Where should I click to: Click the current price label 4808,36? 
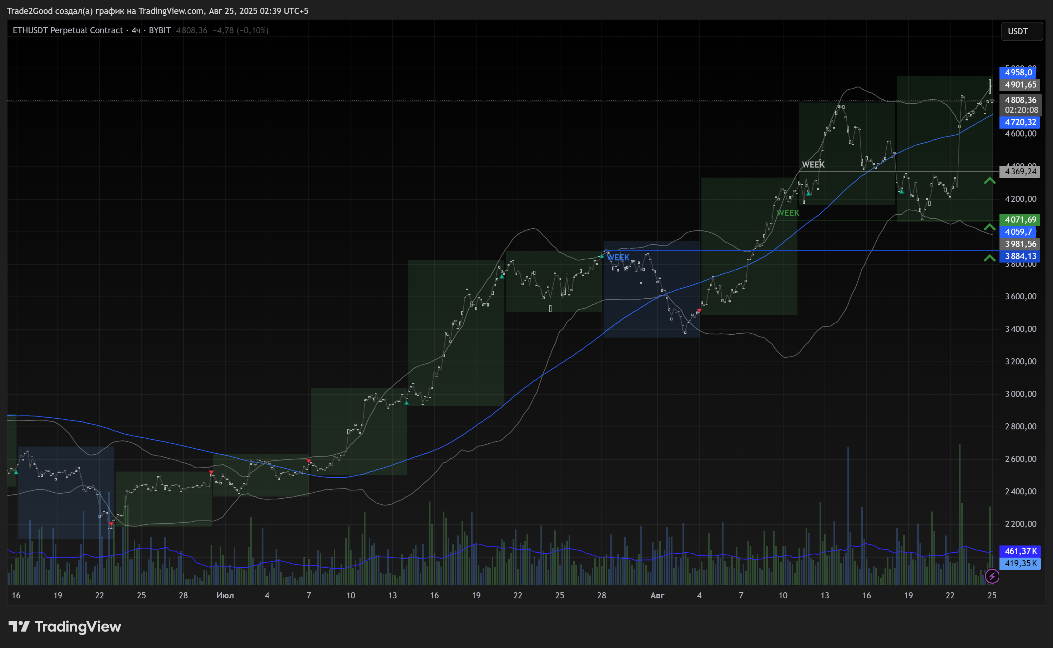(x=1020, y=100)
